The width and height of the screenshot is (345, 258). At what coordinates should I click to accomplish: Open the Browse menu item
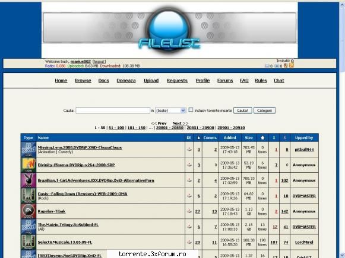(x=83, y=80)
